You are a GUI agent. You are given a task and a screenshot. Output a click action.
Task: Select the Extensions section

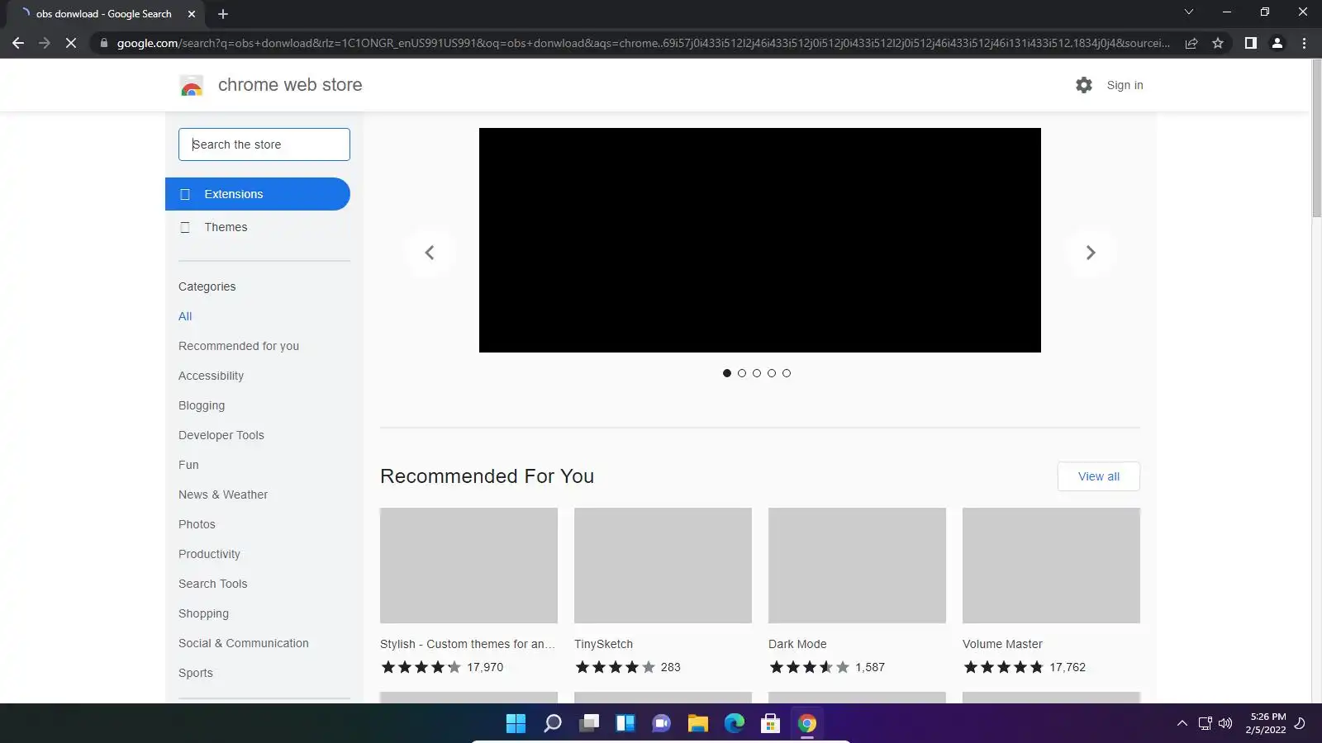258,194
